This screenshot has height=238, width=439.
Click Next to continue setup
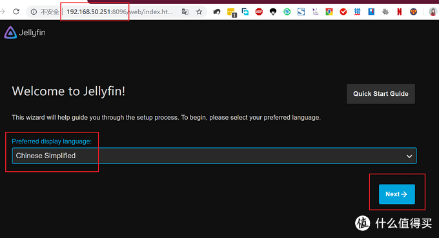(397, 194)
